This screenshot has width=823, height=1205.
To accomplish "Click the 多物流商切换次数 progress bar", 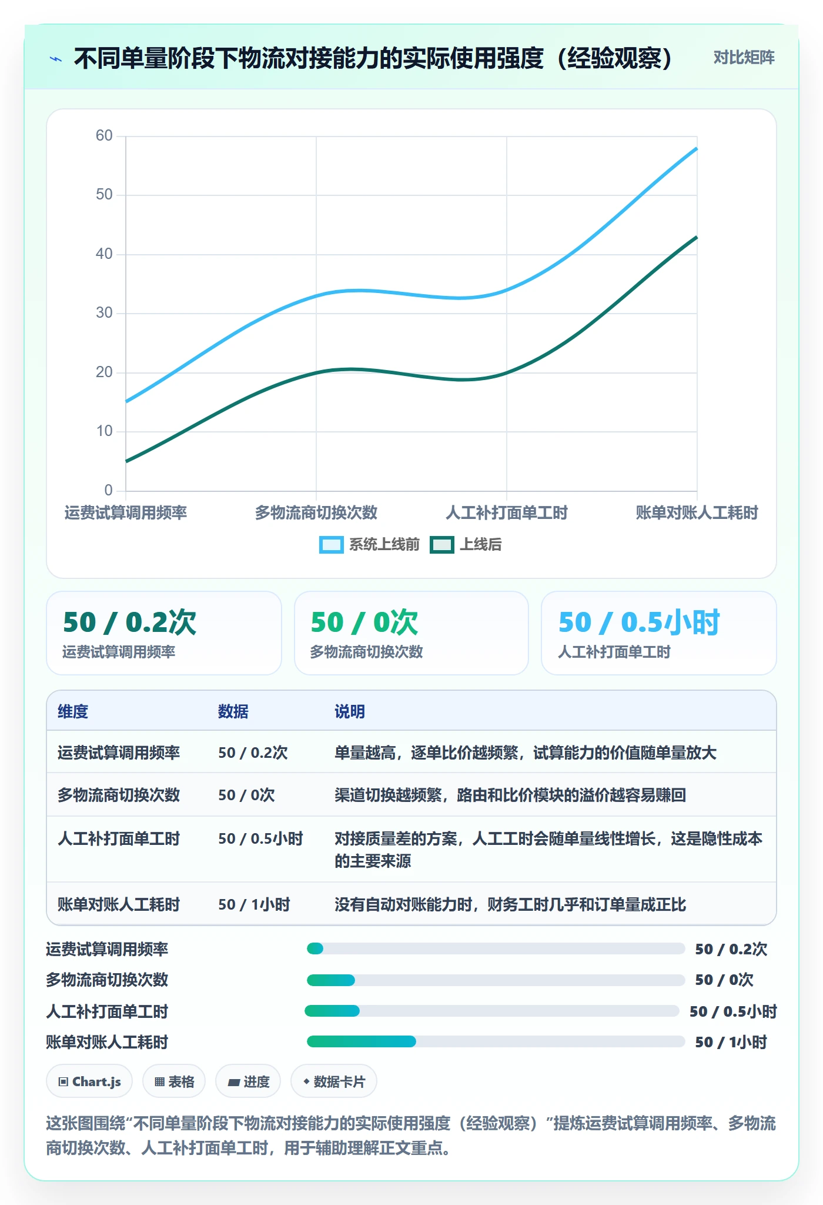I will (x=496, y=980).
